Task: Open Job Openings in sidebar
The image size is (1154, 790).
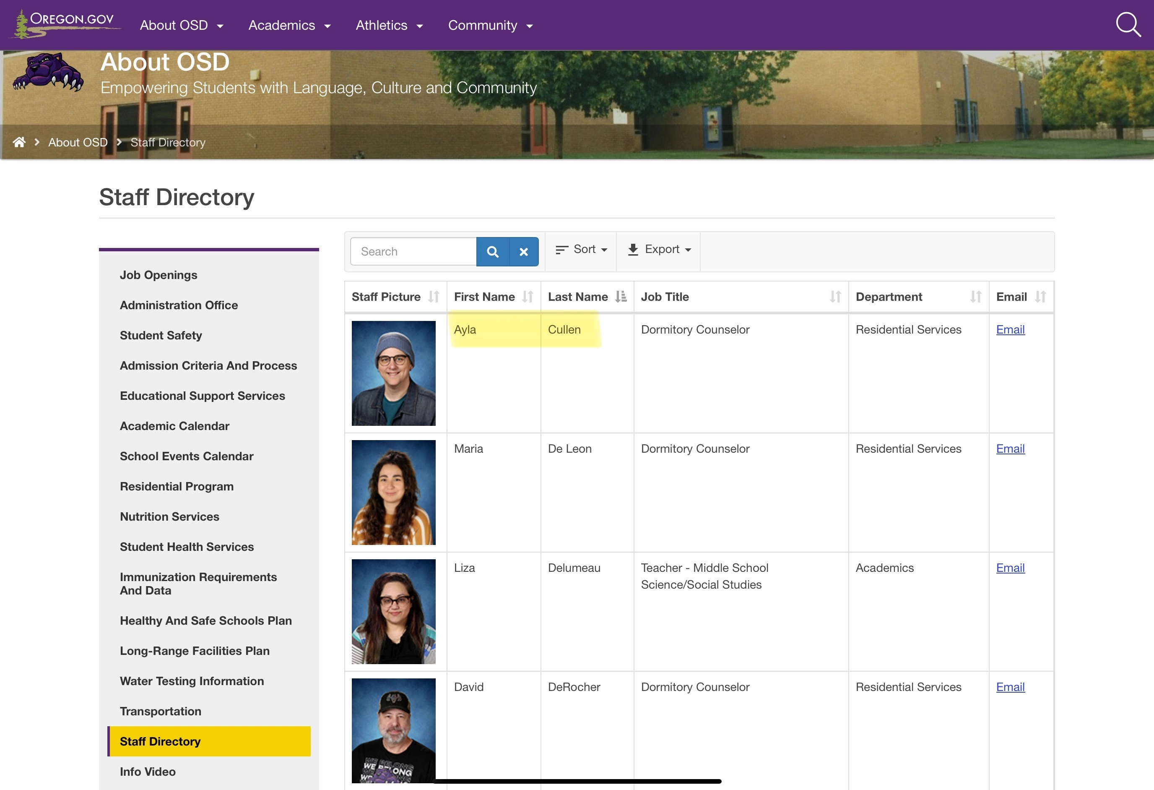Action: [159, 275]
